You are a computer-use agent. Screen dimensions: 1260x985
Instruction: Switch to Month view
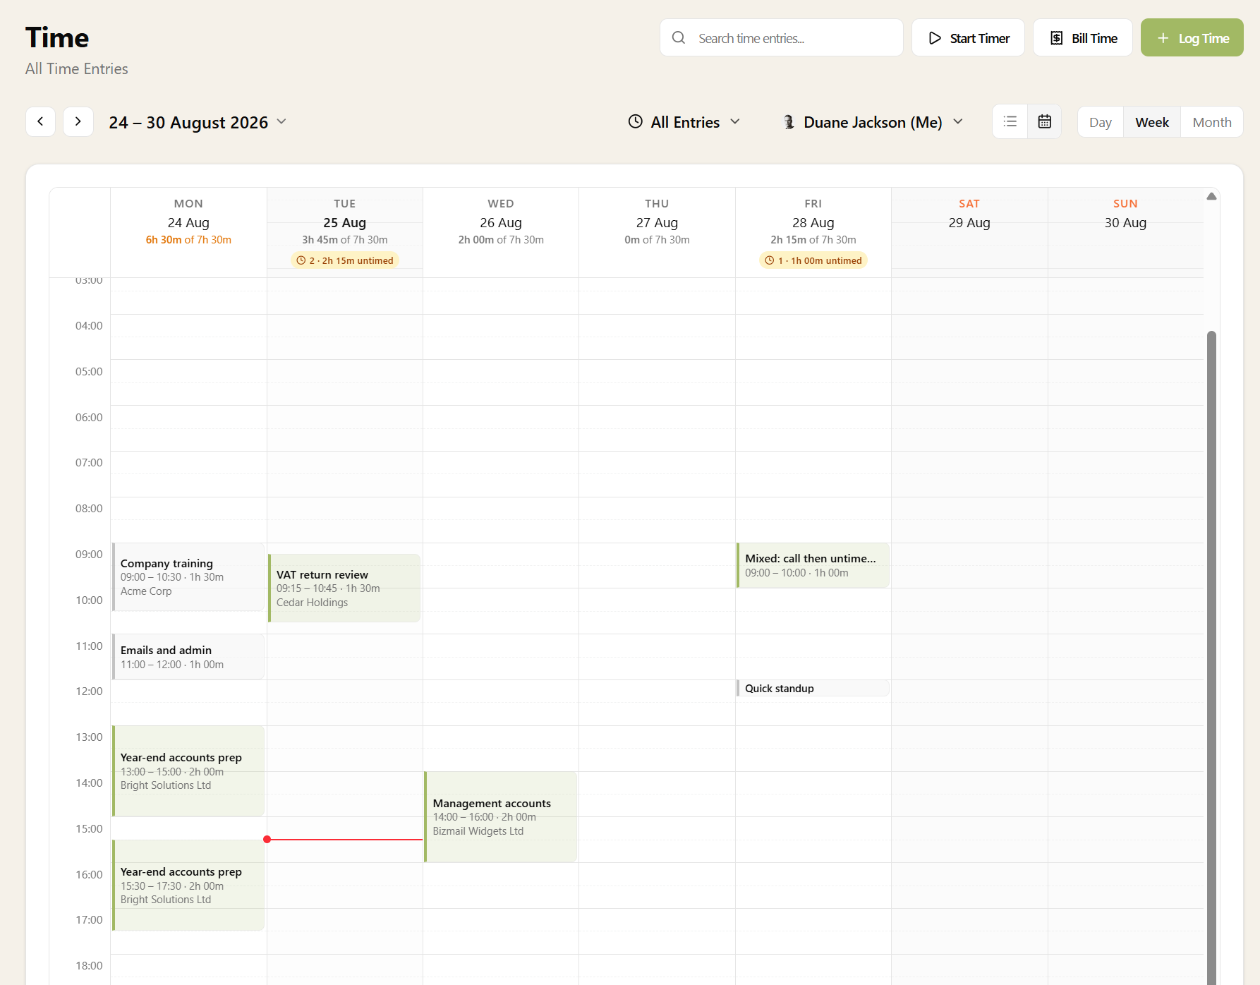pyautogui.click(x=1212, y=122)
